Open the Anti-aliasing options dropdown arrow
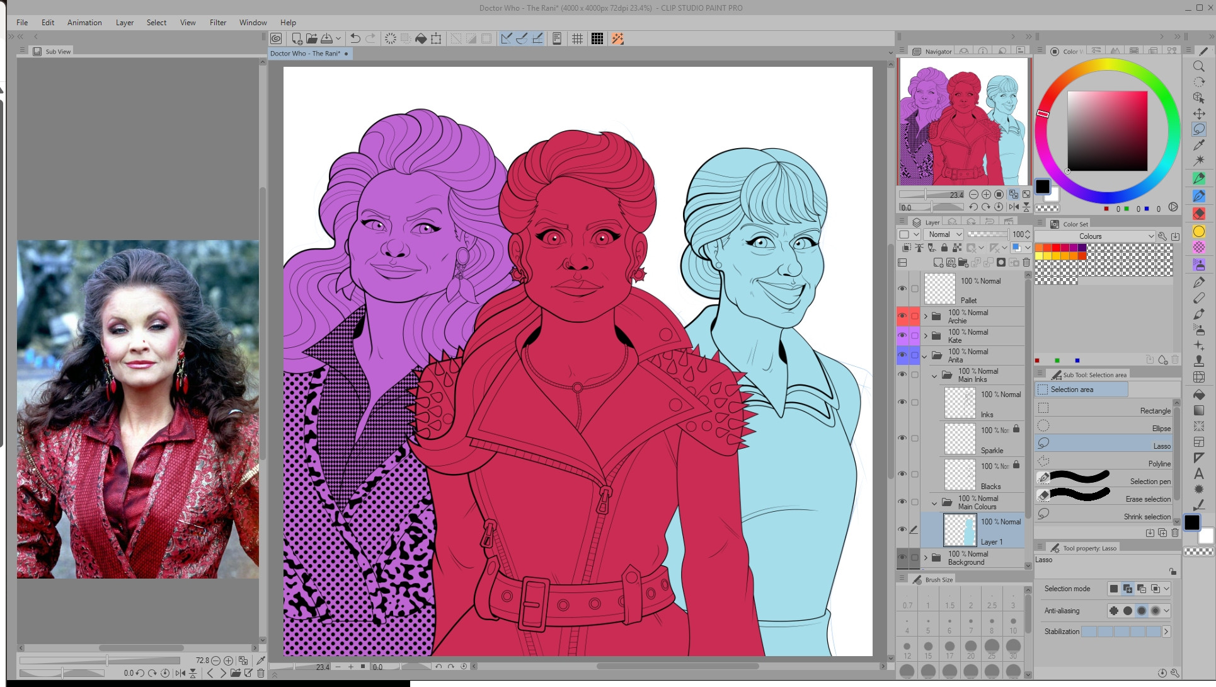The width and height of the screenshot is (1216, 687). [1167, 610]
